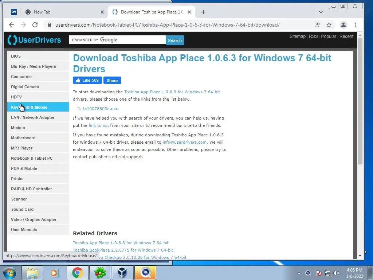Click the Facebook Share button

pyautogui.click(x=112, y=80)
